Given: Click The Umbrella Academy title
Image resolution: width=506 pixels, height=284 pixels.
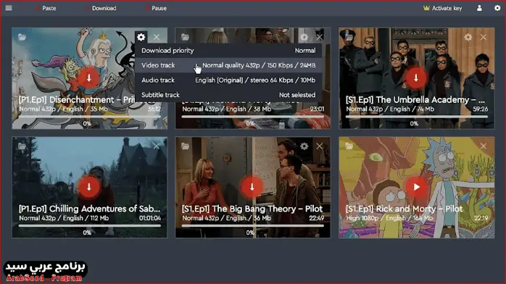Looking at the screenshot, I should (415, 99).
